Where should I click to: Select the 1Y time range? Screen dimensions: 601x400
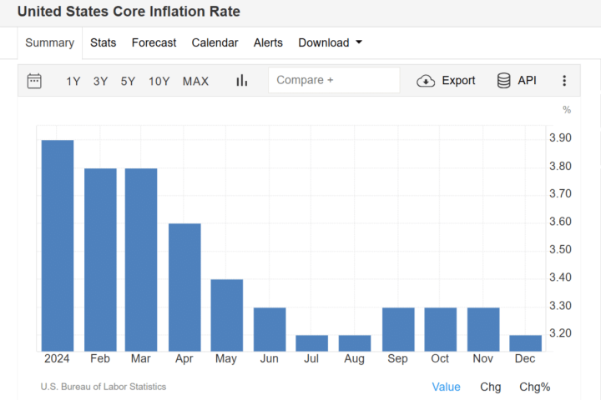point(73,81)
